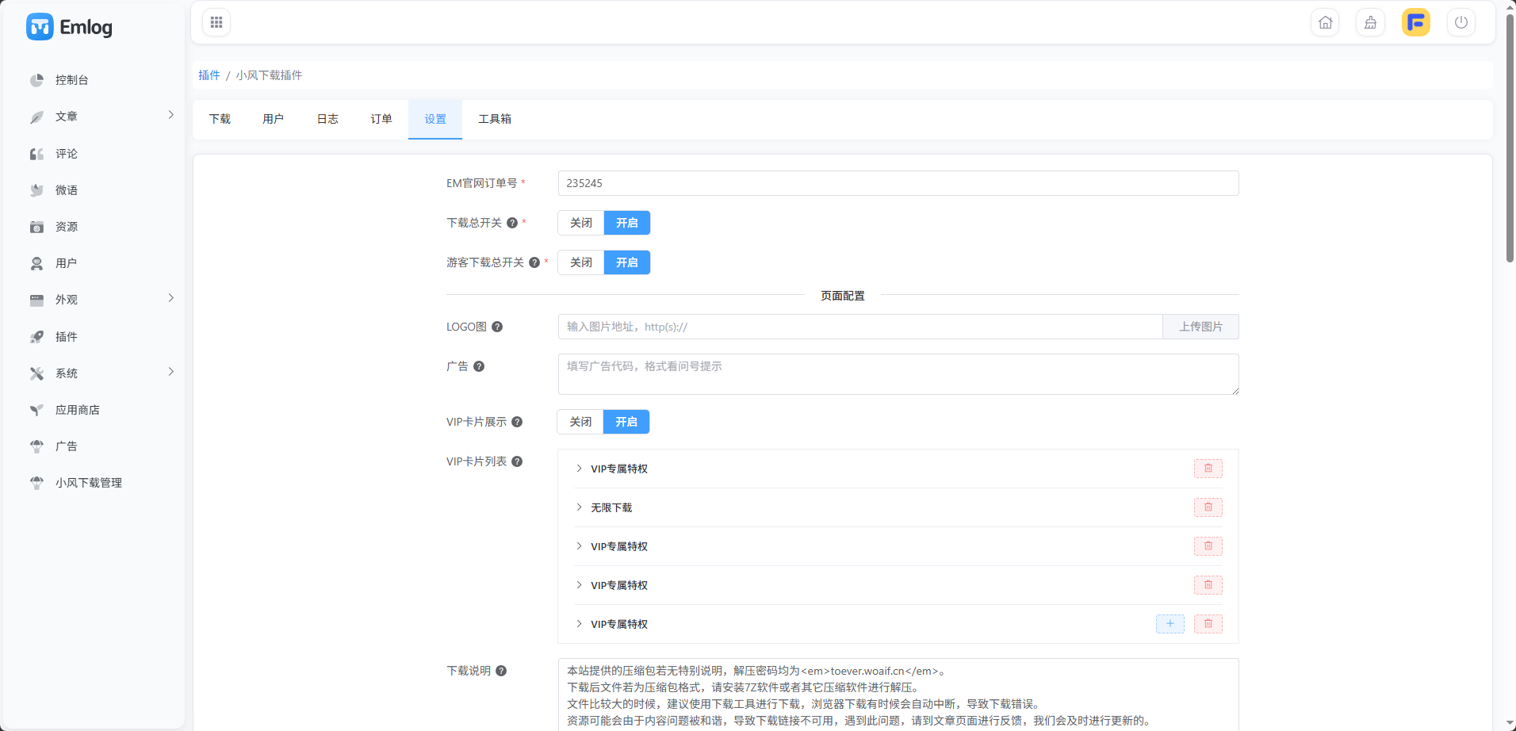Screen dimensions: 1516x731
Task: Switch to the 订单 tab
Action: point(381,119)
